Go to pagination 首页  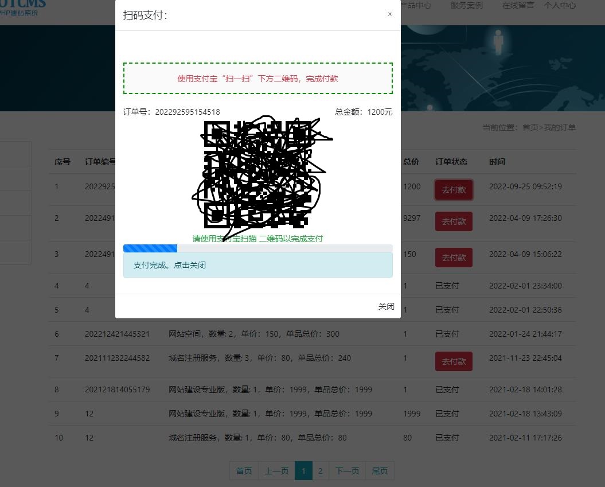tap(244, 471)
